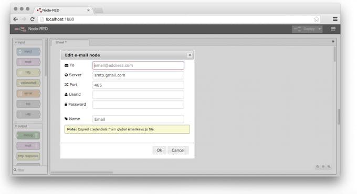
Task: Choose the debug output node
Action: coord(28,135)
